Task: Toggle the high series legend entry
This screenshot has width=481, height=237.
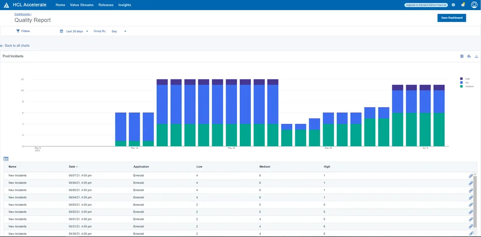Action: pos(465,79)
